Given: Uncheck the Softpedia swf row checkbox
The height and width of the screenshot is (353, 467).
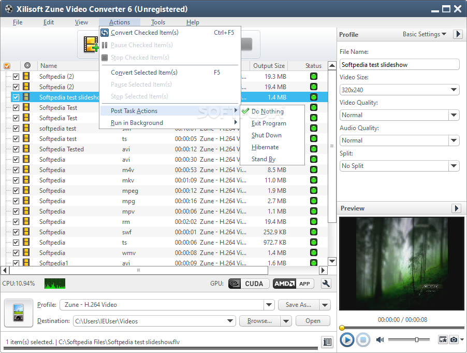Looking at the screenshot, I should (16, 232).
